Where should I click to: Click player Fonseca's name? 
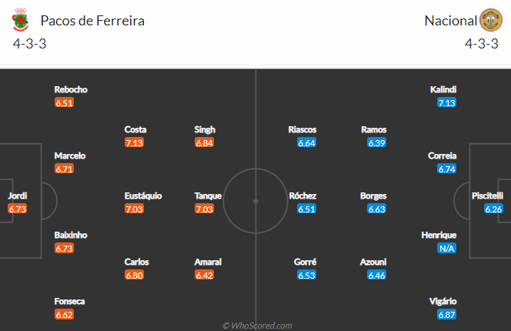pyautogui.click(x=69, y=301)
